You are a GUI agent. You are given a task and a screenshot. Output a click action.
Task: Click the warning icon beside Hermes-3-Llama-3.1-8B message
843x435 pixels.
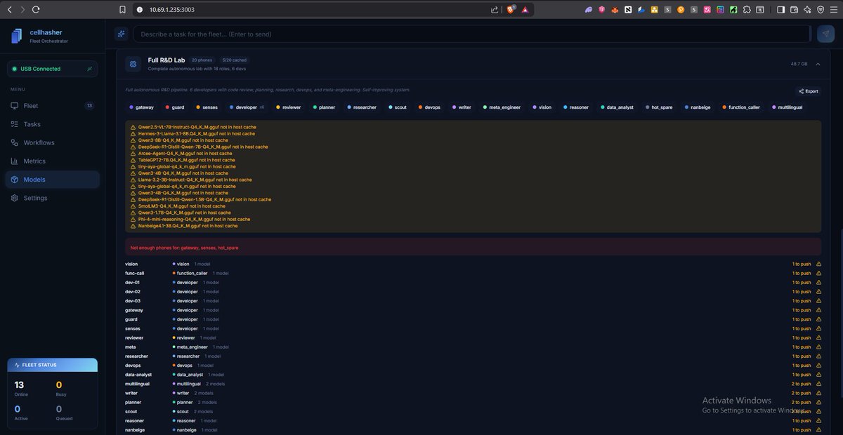(x=133, y=133)
